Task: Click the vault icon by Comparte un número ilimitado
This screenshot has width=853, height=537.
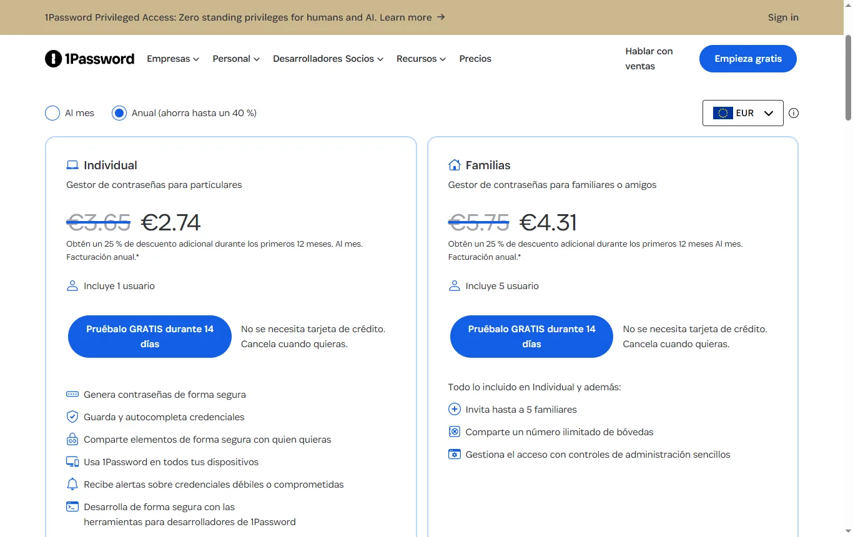Action: point(454,432)
